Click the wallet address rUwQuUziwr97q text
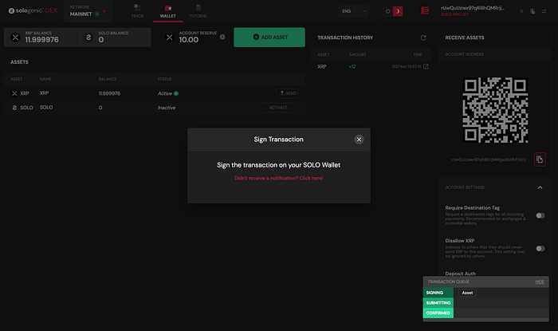The height and width of the screenshot is (331, 558). [472, 8]
